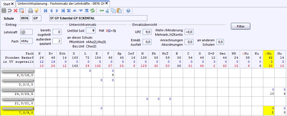Close the Start tab
Image resolution: width=287 pixels, height=116 pixels.
coord(12,4)
